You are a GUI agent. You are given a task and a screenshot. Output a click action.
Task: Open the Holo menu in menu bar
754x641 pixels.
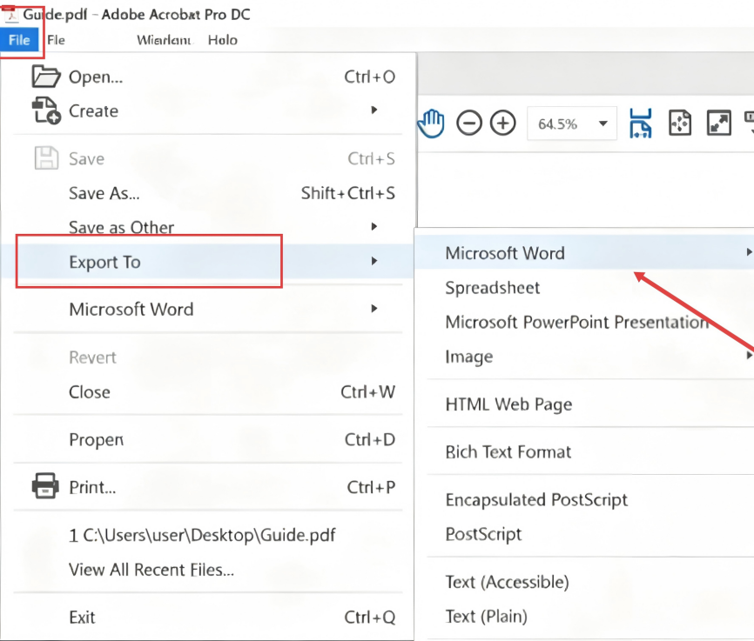pyautogui.click(x=223, y=40)
